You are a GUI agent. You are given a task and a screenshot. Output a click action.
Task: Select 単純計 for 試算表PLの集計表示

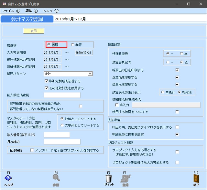162,92
